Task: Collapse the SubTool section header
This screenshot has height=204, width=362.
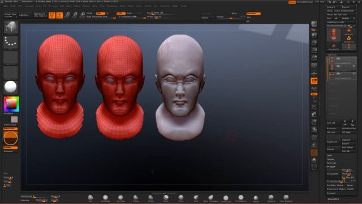Action: coord(332,55)
